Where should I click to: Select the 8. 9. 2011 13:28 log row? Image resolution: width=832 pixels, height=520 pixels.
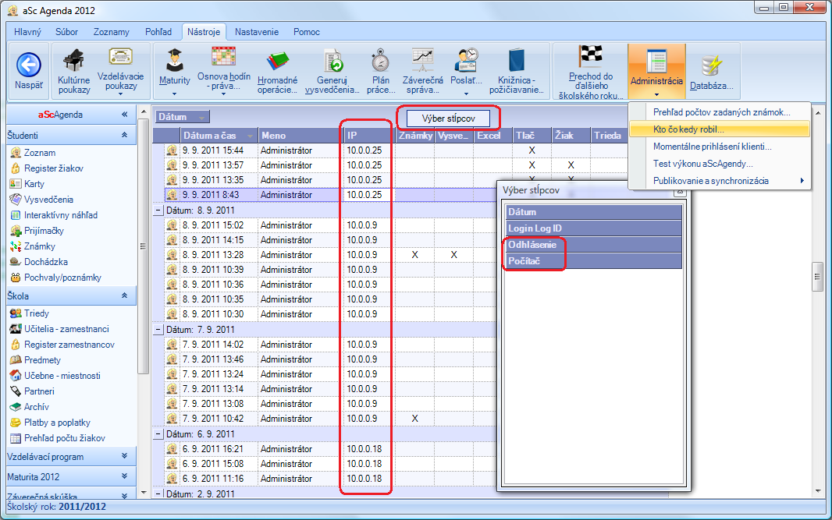tap(331, 255)
